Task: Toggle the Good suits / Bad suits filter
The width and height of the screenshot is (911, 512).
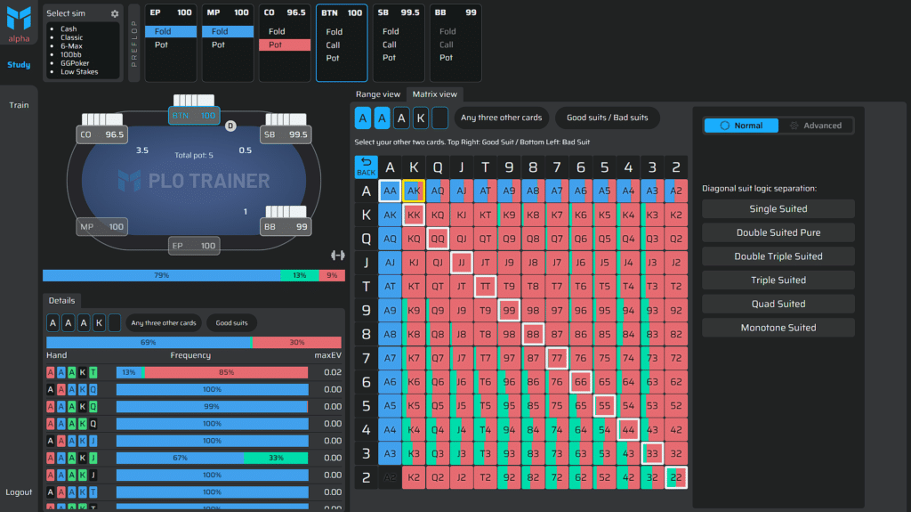Action: click(607, 118)
